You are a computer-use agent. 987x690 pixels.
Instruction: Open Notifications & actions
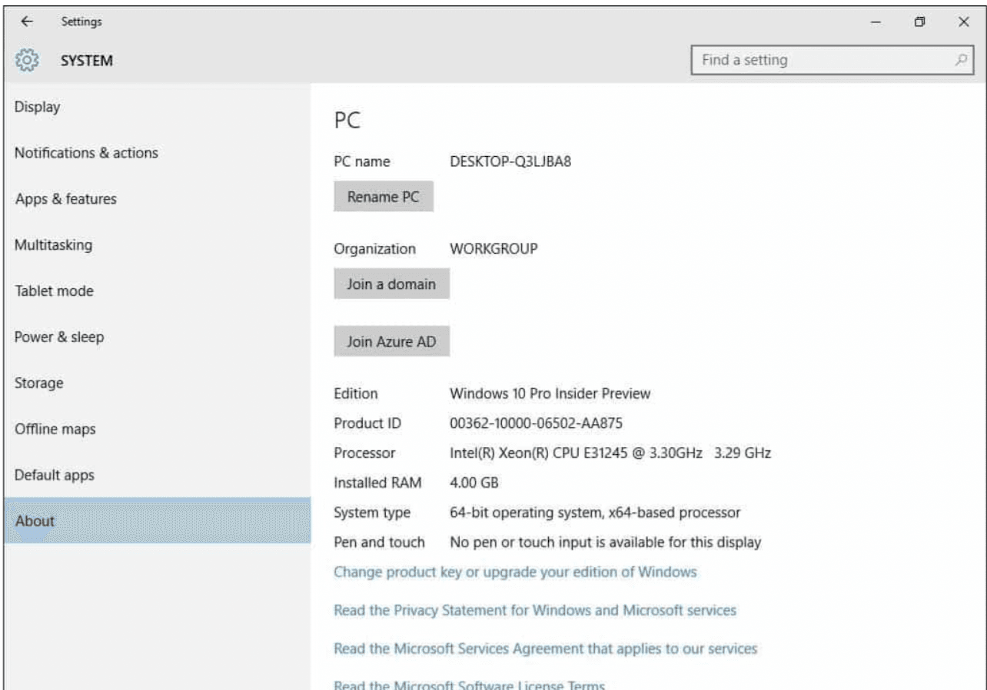click(157, 153)
